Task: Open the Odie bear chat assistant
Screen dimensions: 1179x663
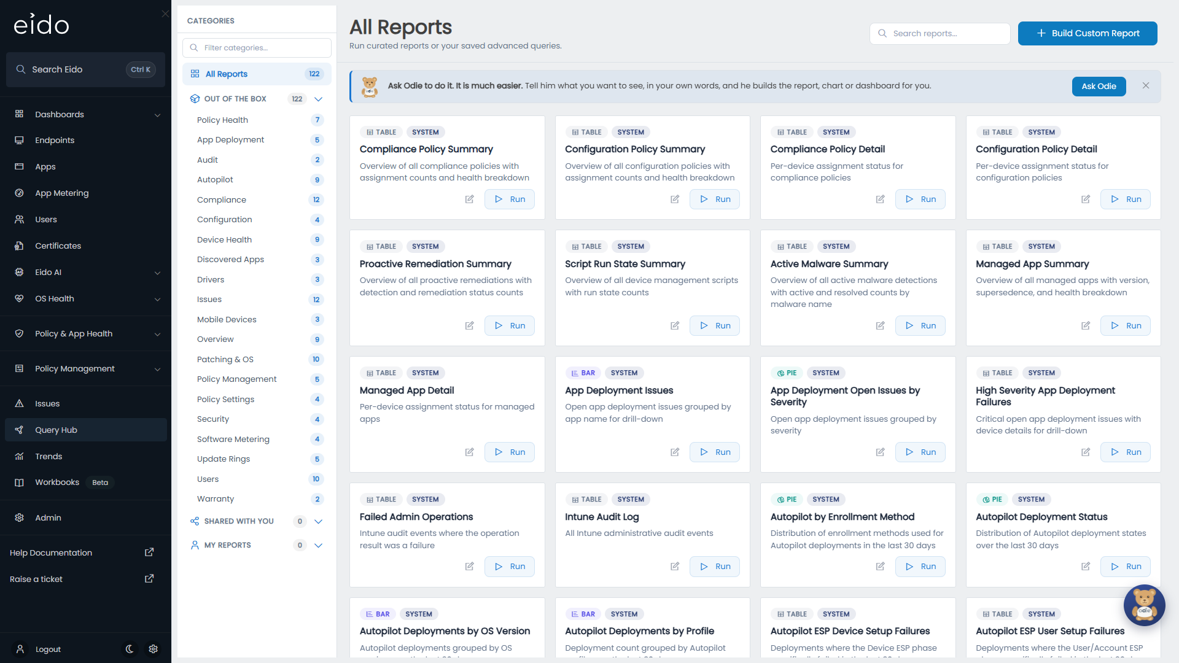Action: (1144, 605)
